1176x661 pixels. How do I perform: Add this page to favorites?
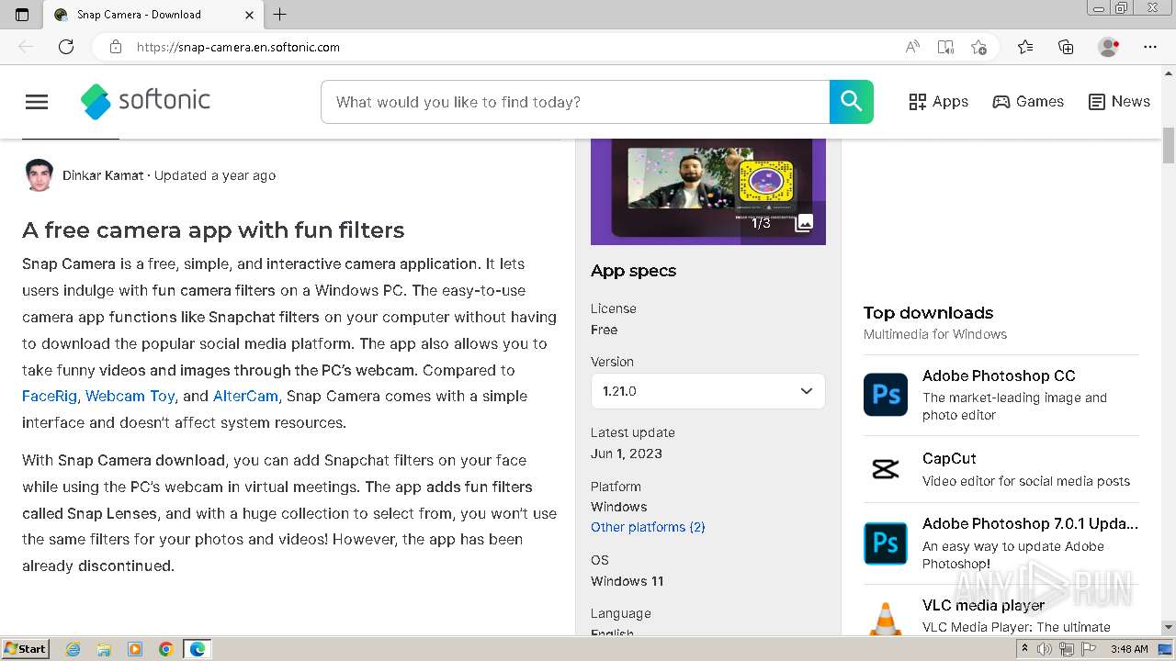(978, 47)
